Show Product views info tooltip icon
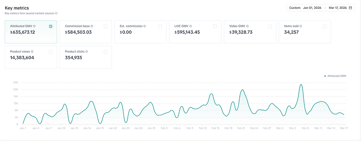The width and height of the screenshot is (361, 141). (x=32, y=52)
